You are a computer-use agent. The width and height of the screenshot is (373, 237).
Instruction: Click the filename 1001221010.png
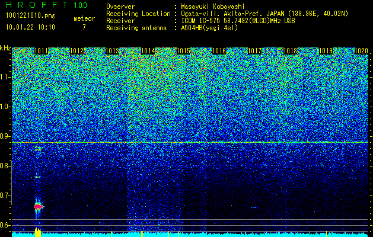[x=30, y=16]
